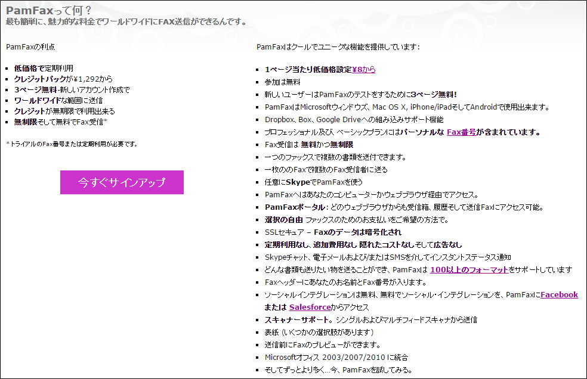Select the bullet mentioning ウェブブラウザ経由でアクセス
The width and height of the screenshot is (587, 379).
tap(372, 195)
